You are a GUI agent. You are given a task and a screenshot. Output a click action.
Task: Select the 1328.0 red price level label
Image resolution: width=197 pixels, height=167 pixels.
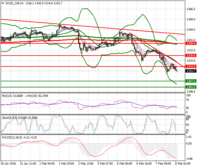[191, 56]
